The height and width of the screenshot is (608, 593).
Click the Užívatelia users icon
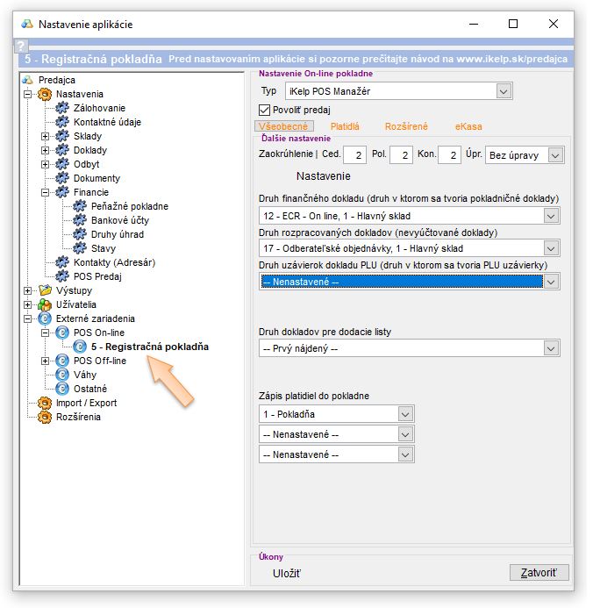45,304
